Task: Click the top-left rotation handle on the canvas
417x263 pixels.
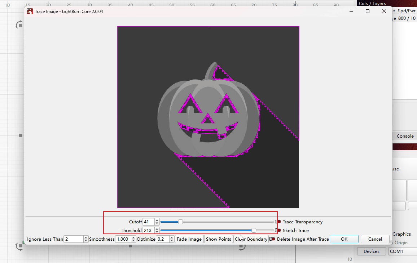Action: (19, 25)
